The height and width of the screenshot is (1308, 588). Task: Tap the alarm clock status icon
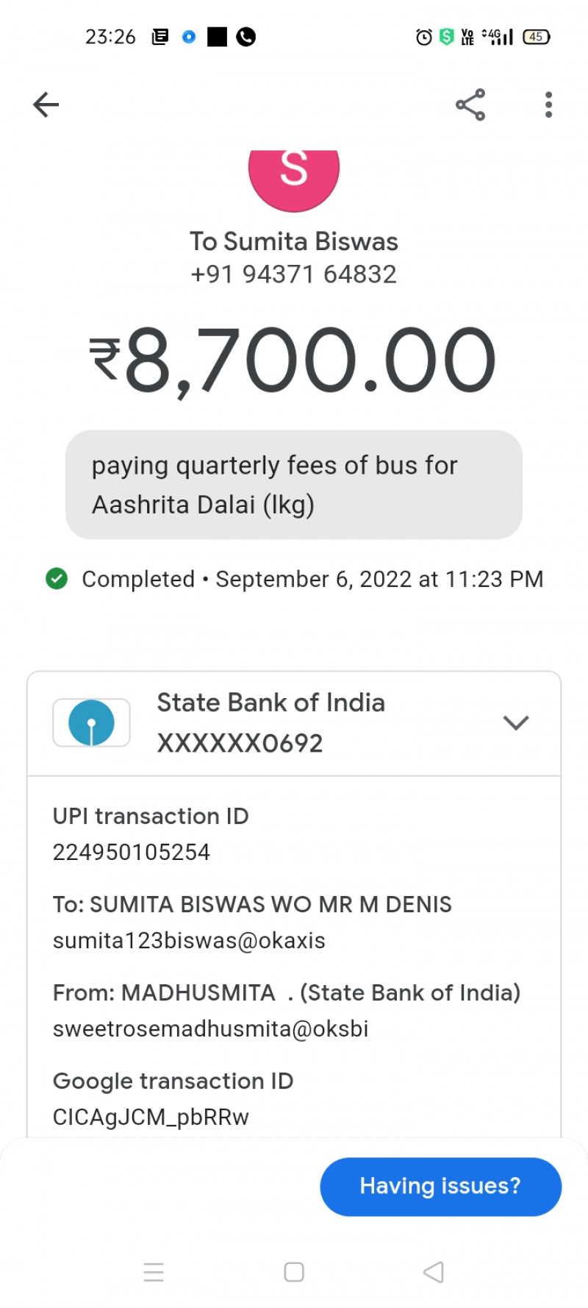pos(424,37)
